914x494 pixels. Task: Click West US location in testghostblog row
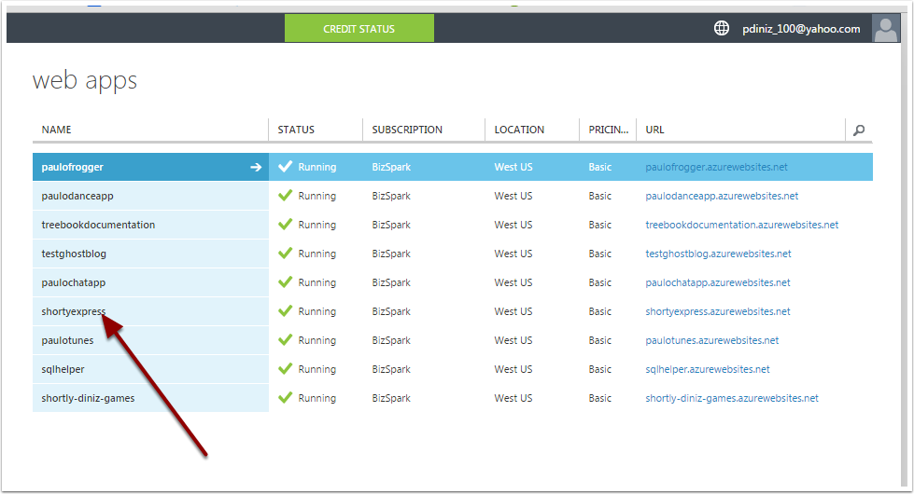(513, 254)
